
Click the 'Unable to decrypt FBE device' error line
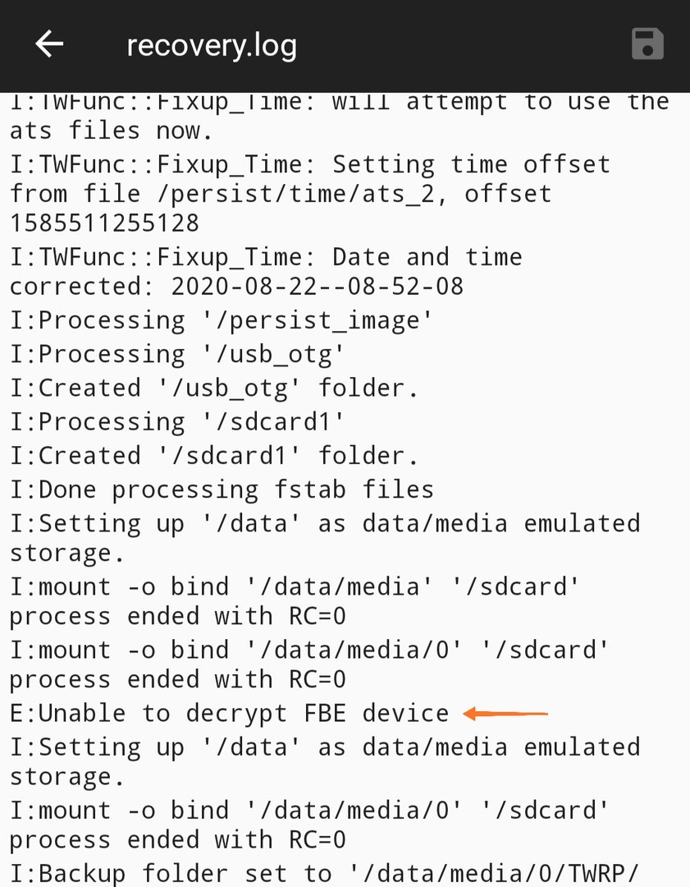pyautogui.click(x=229, y=714)
